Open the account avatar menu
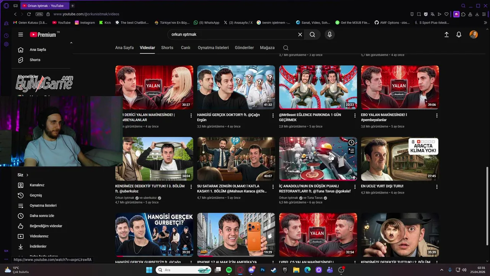490x276 pixels. click(x=474, y=34)
